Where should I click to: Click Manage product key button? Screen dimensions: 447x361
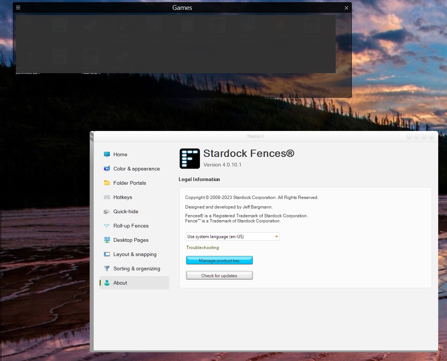coord(219,260)
